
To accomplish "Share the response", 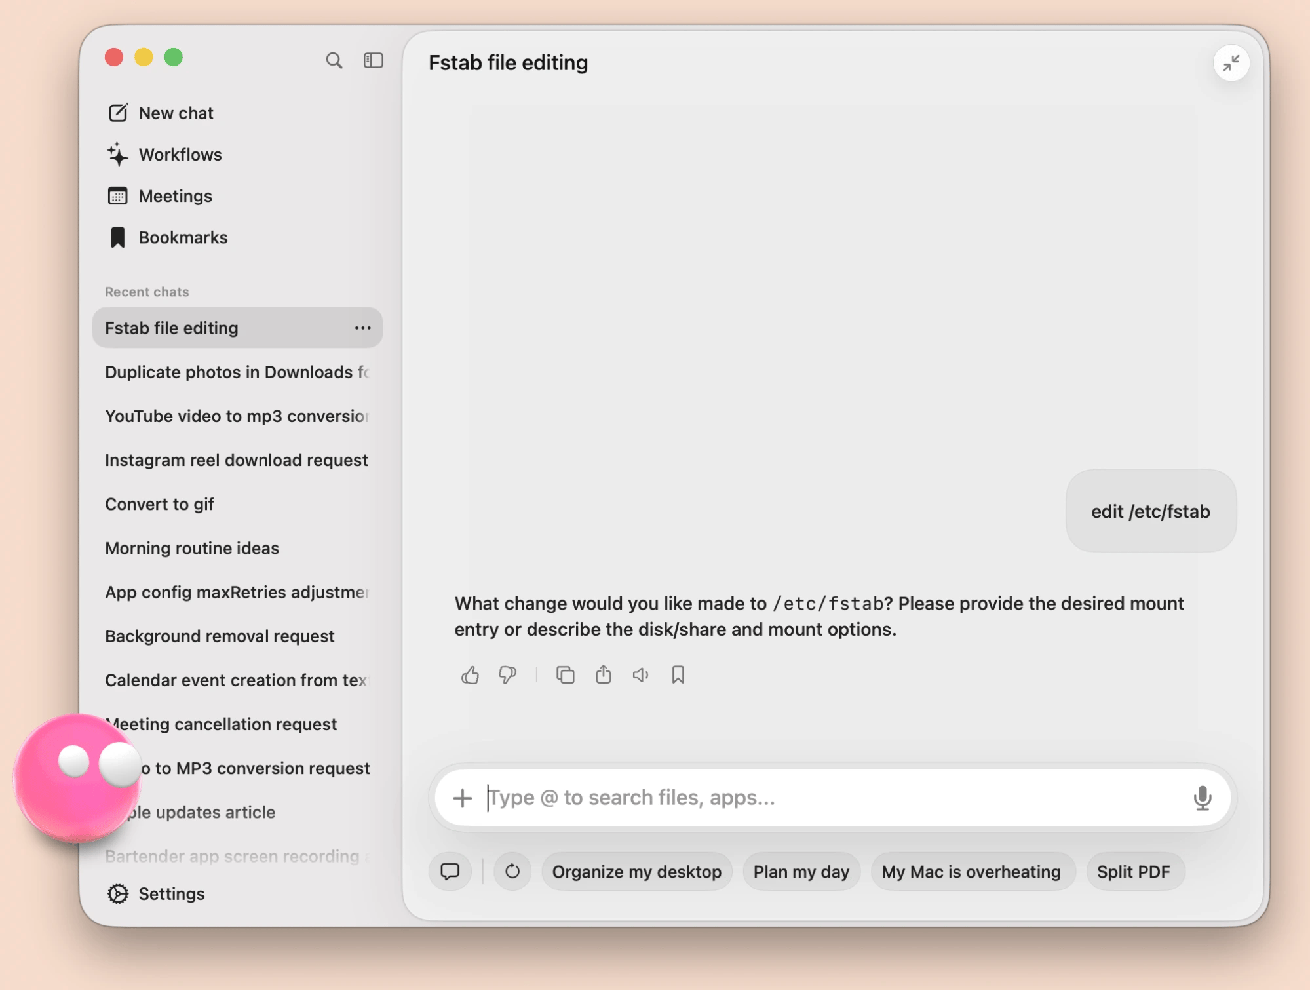I will tap(603, 674).
